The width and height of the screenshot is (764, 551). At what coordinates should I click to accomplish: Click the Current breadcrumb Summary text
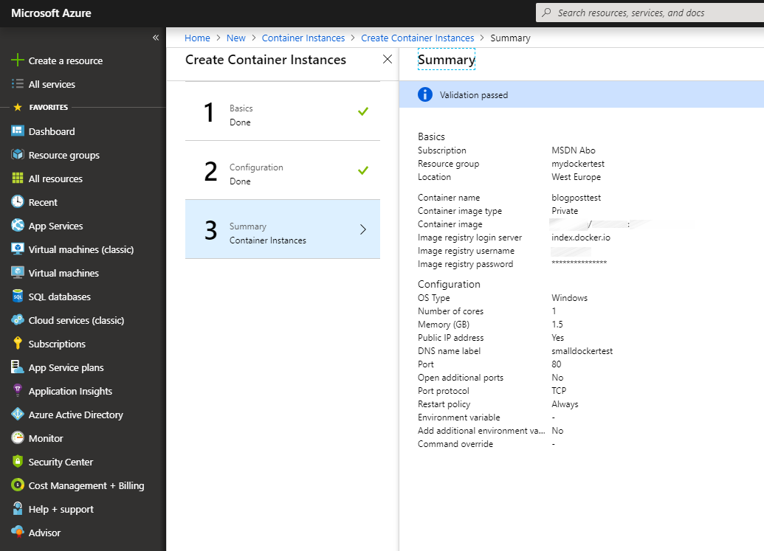pos(510,38)
